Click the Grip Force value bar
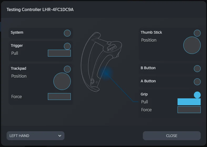 (x=189, y=110)
